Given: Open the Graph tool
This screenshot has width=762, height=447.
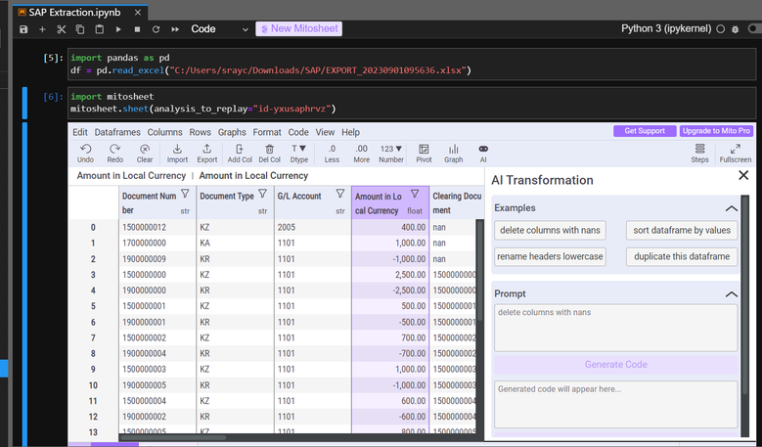Looking at the screenshot, I should point(454,153).
